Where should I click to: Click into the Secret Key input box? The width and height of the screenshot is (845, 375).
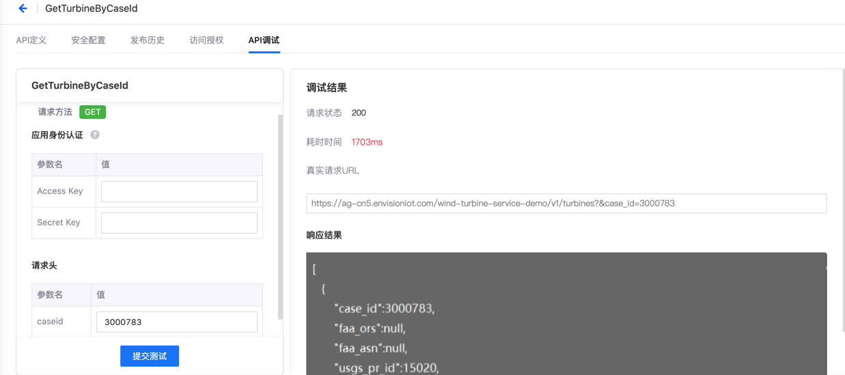pyautogui.click(x=179, y=223)
